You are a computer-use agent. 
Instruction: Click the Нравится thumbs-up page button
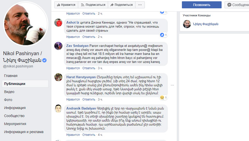pyautogui.click(x=66, y=5)
